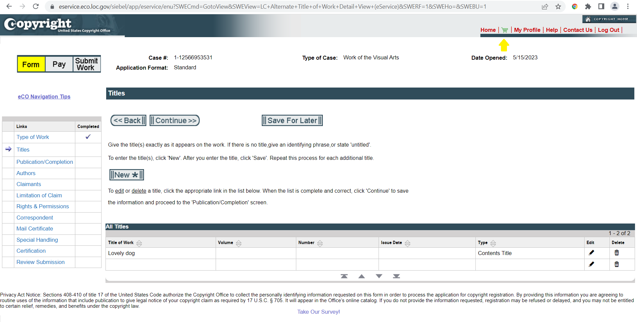Click the Copyright Home icon button
Viewport: 637px width, 322px height.
pyautogui.click(x=609, y=19)
